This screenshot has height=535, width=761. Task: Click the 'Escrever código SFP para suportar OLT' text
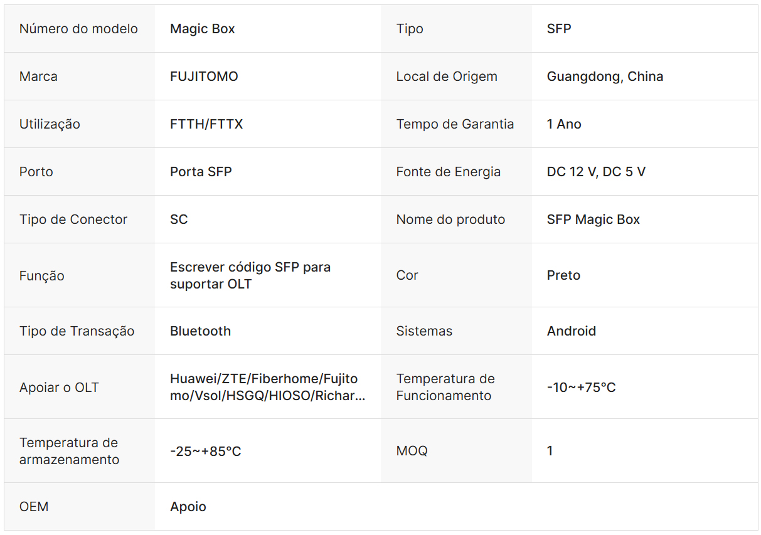coord(250,275)
